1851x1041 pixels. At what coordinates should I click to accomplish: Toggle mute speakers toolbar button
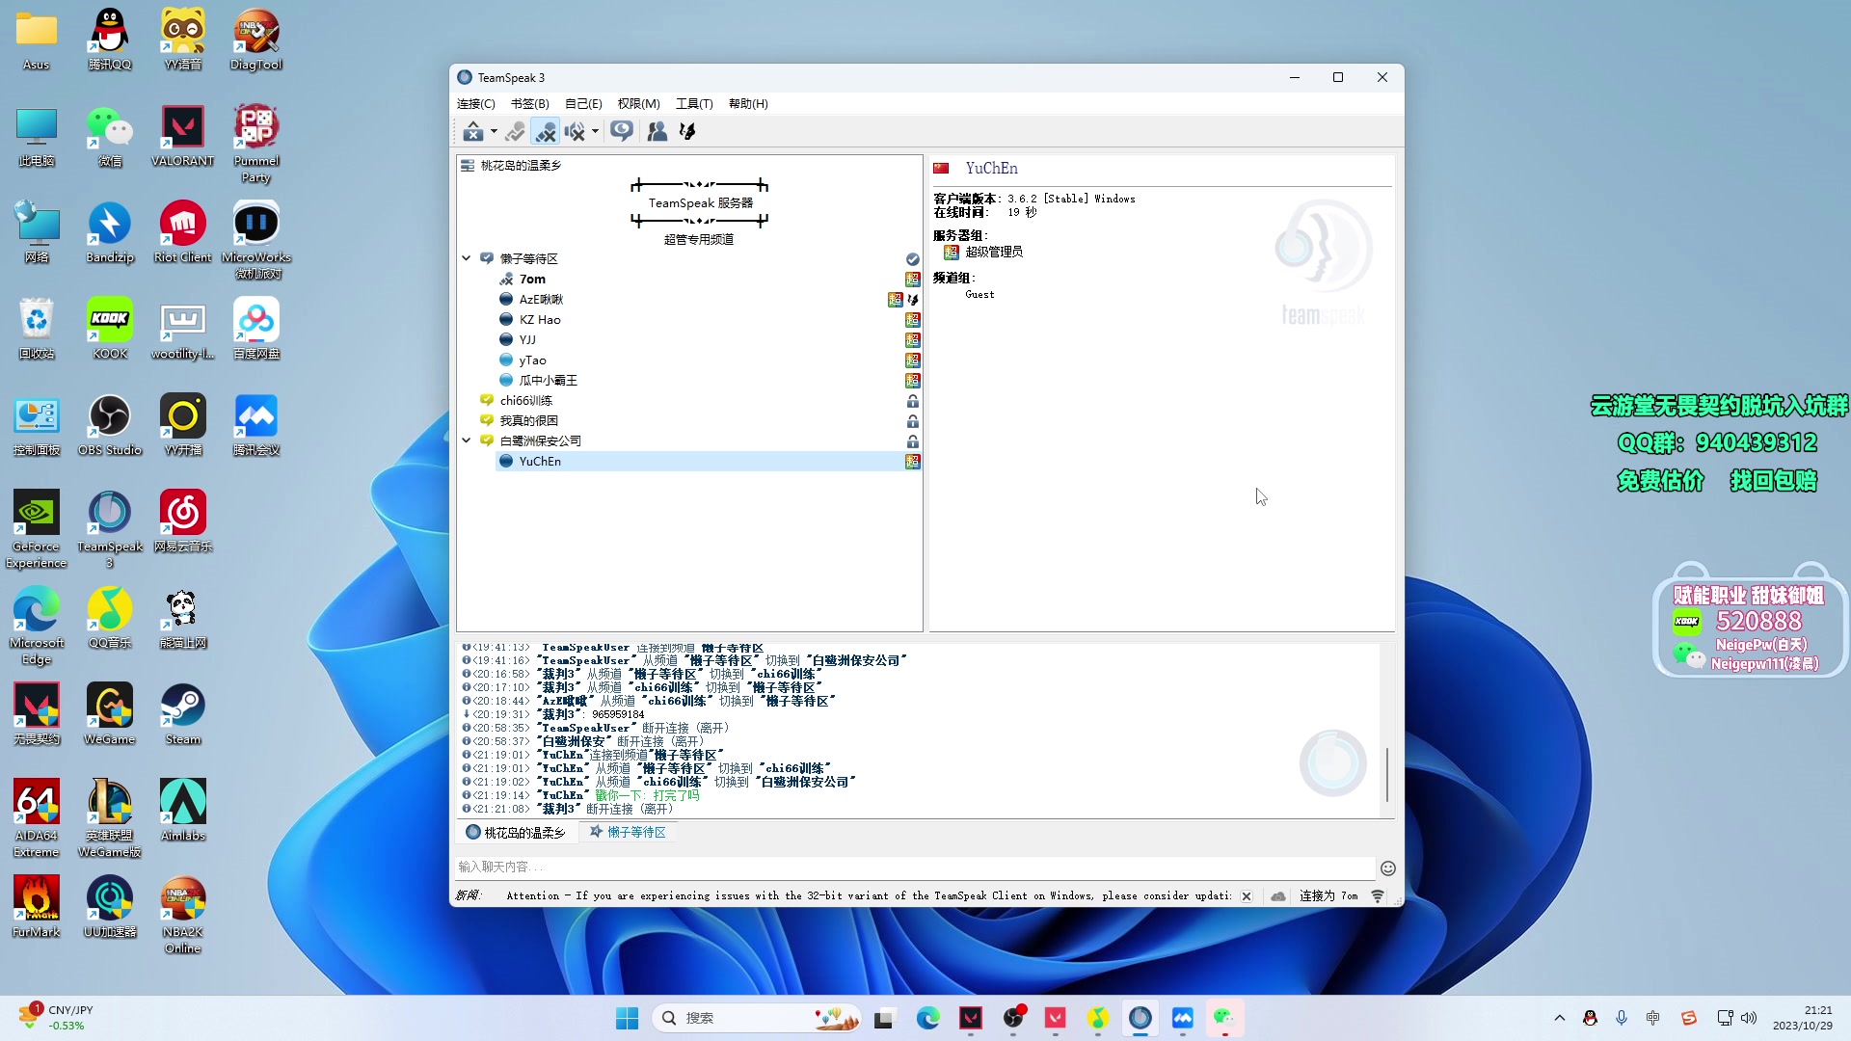coord(576,131)
